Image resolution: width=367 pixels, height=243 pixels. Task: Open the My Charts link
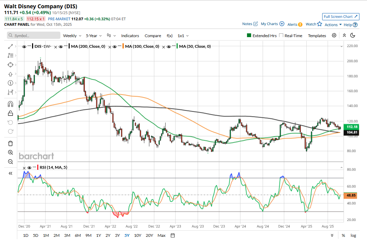[272, 24]
